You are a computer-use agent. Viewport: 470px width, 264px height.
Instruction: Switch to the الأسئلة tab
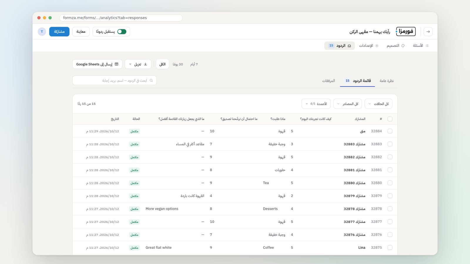pos(421,46)
